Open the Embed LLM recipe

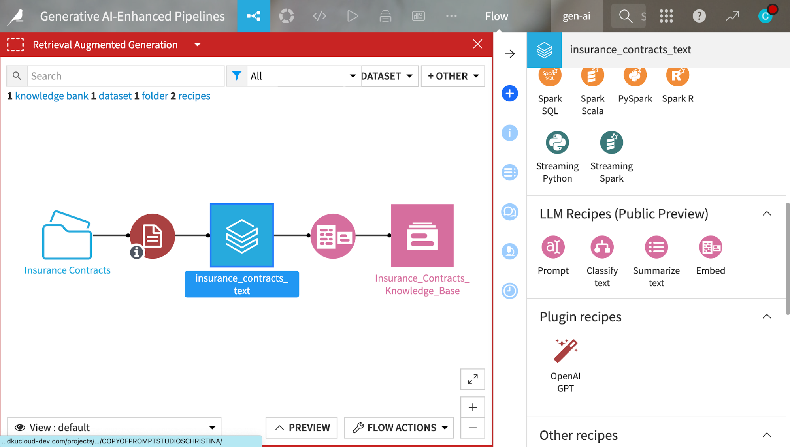point(710,246)
